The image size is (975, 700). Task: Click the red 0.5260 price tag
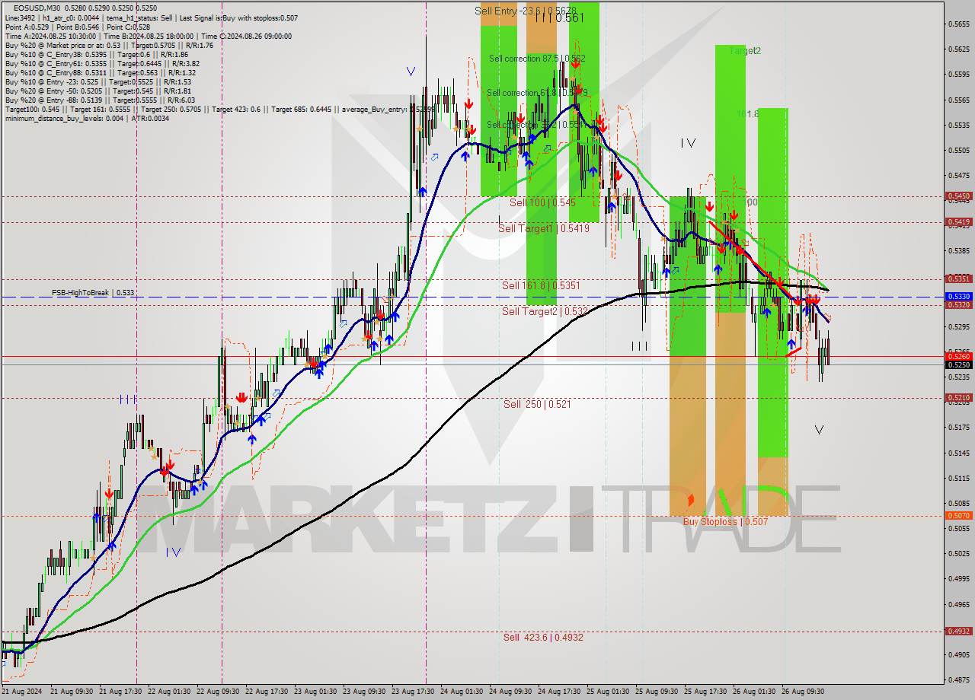point(958,356)
